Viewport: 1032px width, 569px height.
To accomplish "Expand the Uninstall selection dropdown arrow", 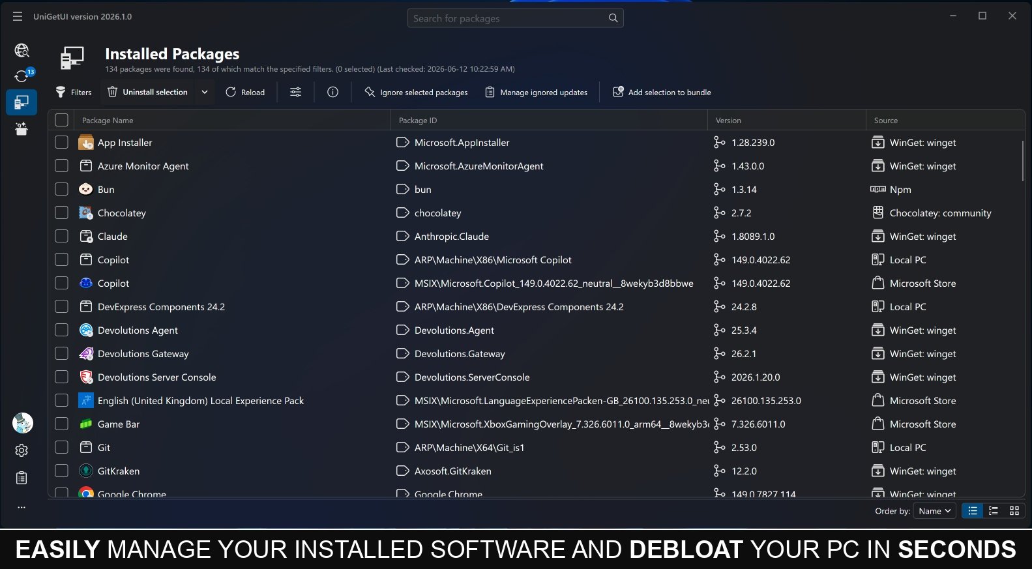I will [x=205, y=92].
